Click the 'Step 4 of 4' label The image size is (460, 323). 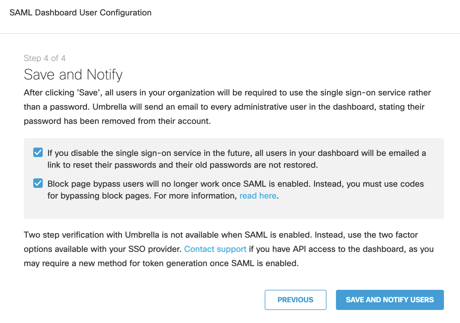tap(45, 58)
